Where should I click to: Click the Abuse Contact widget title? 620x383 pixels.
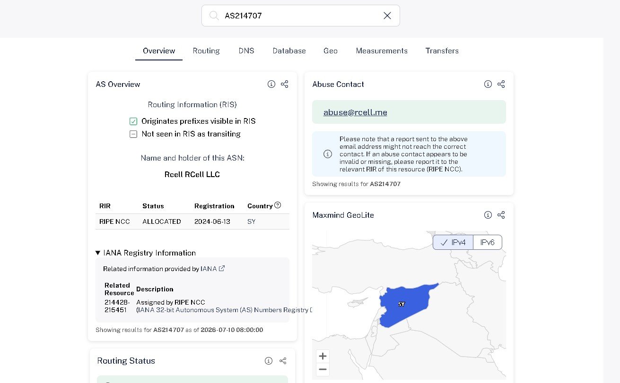coord(338,84)
